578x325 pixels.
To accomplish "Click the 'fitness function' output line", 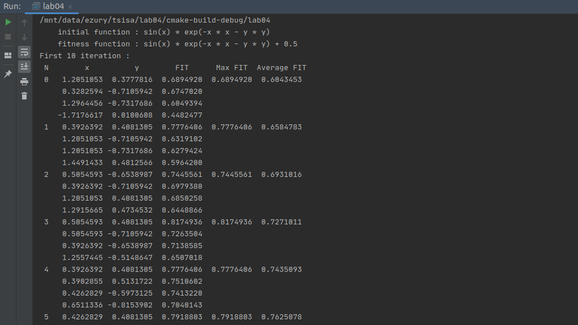I will [178, 44].
